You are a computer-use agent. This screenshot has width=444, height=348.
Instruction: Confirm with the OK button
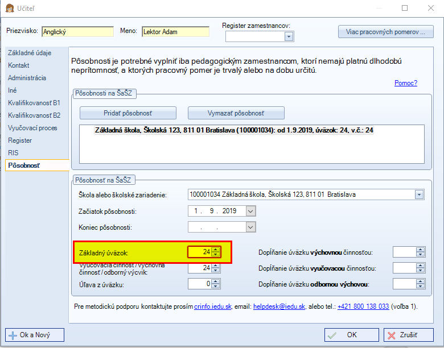352,335
